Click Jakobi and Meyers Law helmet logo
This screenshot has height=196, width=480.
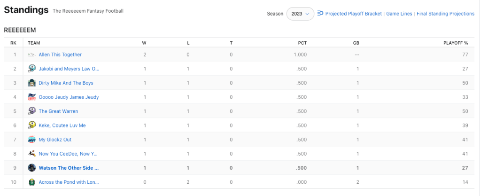[x=32, y=69]
